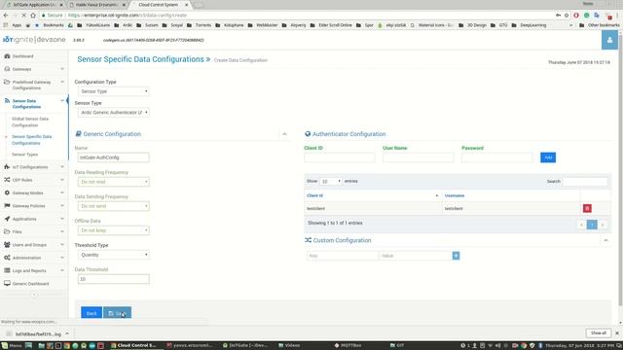The image size is (623, 350).
Task: Open the user profile icon
Action: tap(609, 40)
